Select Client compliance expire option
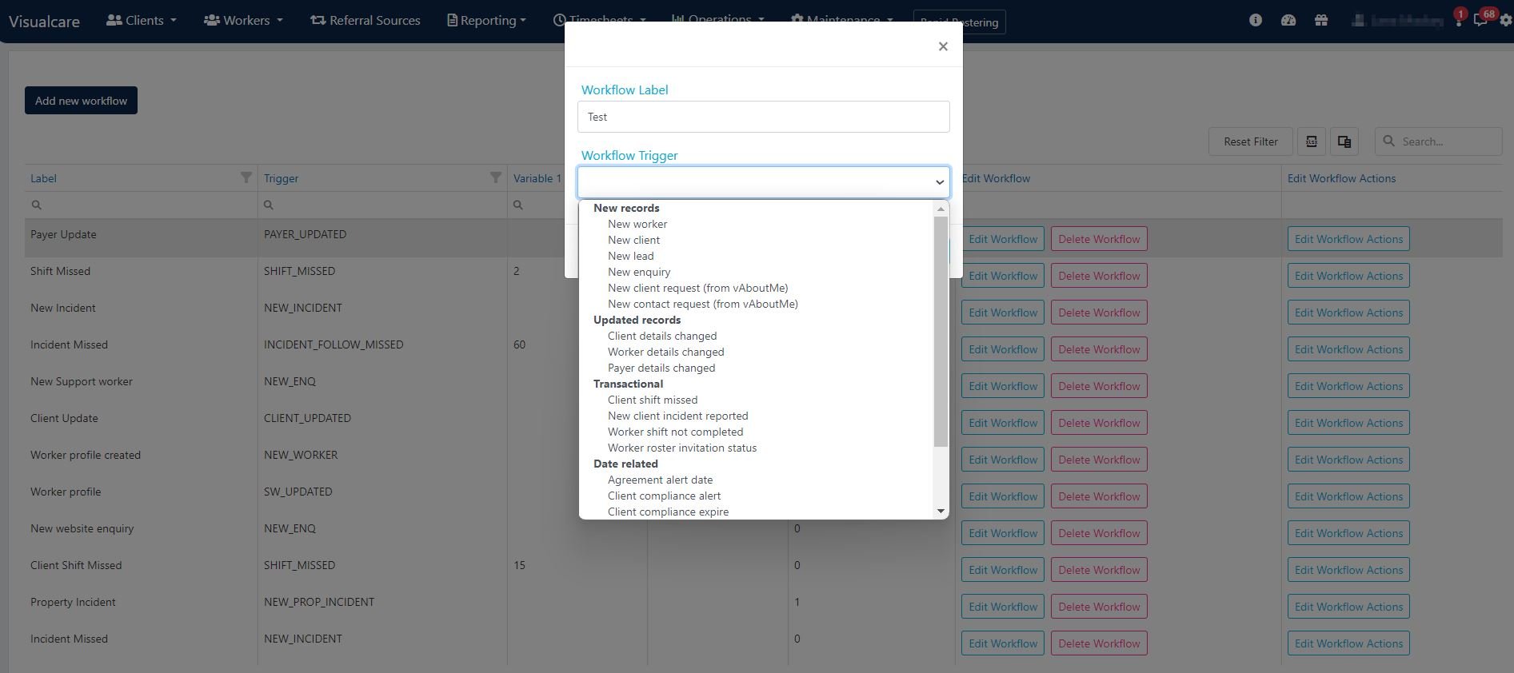Screen dimensions: 1514x673 coord(668,512)
